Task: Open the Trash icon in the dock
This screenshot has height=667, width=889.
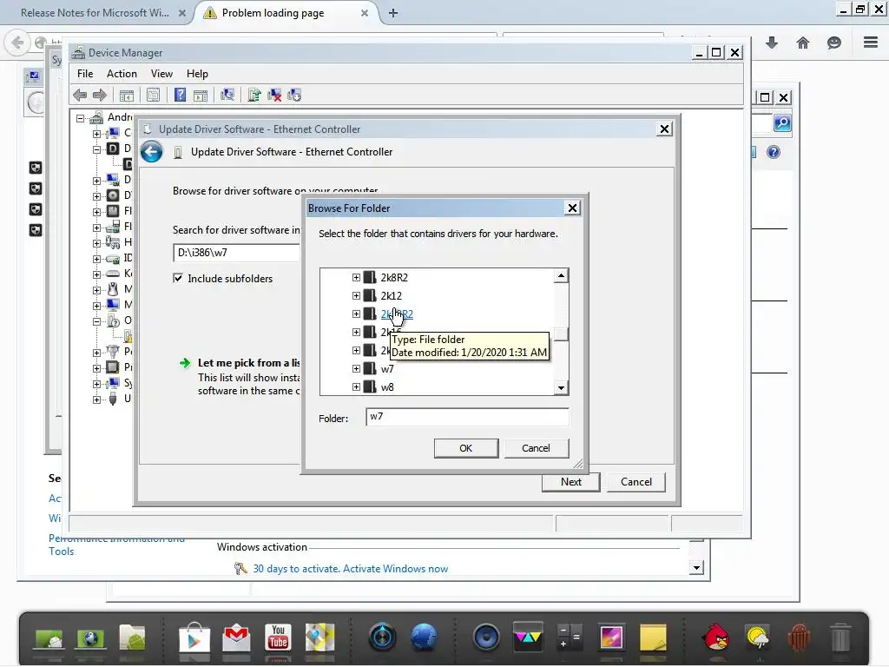Action: point(840,637)
